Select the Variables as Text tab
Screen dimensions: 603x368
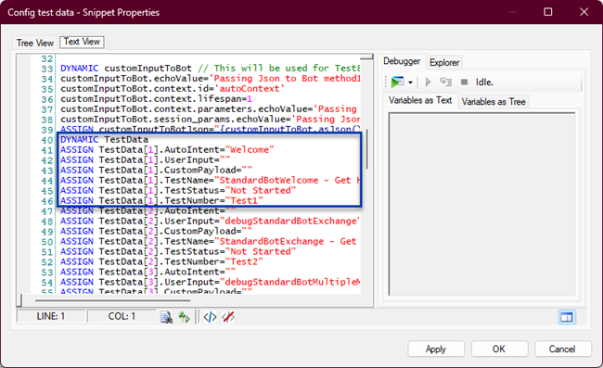click(420, 100)
